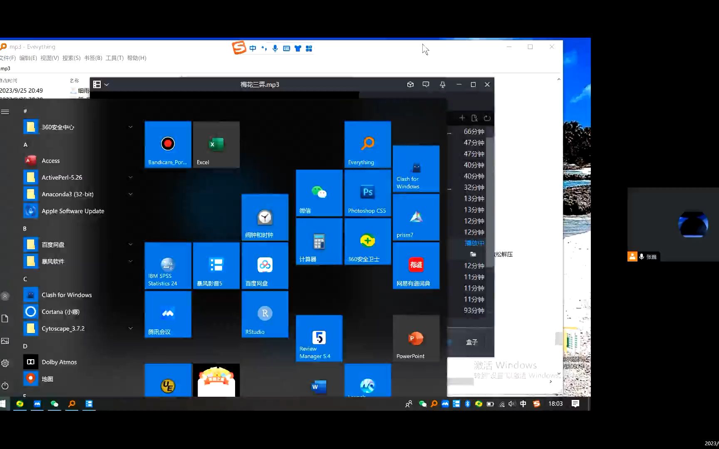Open IBM SPSS Statistics 24 tile

pyautogui.click(x=168, y=266)
